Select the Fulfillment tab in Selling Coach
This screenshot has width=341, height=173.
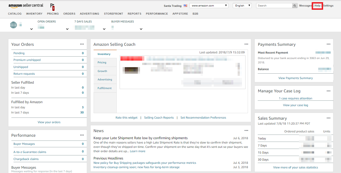tap(105, 88)
